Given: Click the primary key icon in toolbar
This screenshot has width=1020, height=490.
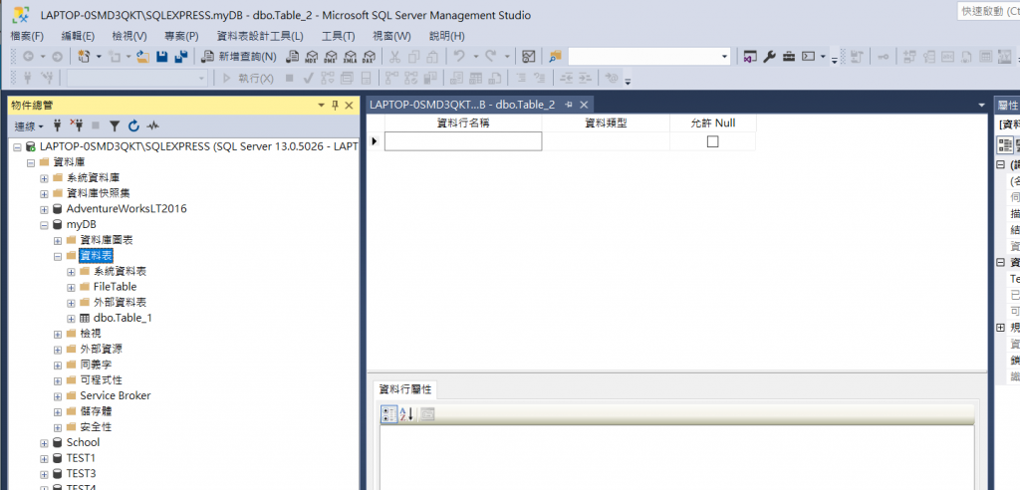Looking at the screenshot, I should click(883, 57).
